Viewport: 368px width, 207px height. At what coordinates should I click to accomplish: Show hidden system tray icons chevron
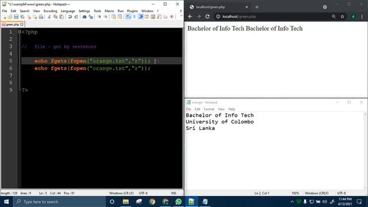[292, 202]
